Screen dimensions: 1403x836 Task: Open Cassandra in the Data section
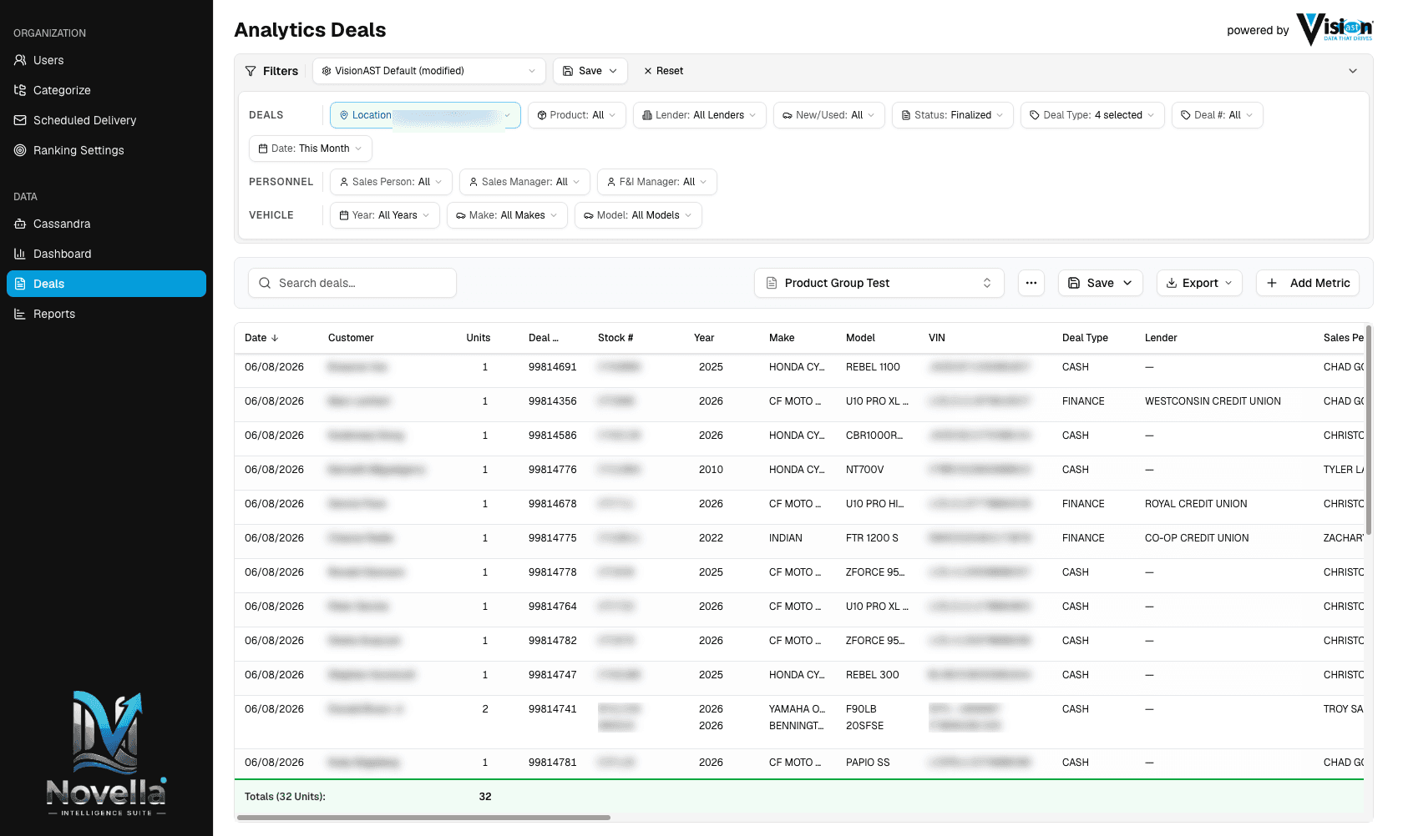pos(106,224)
